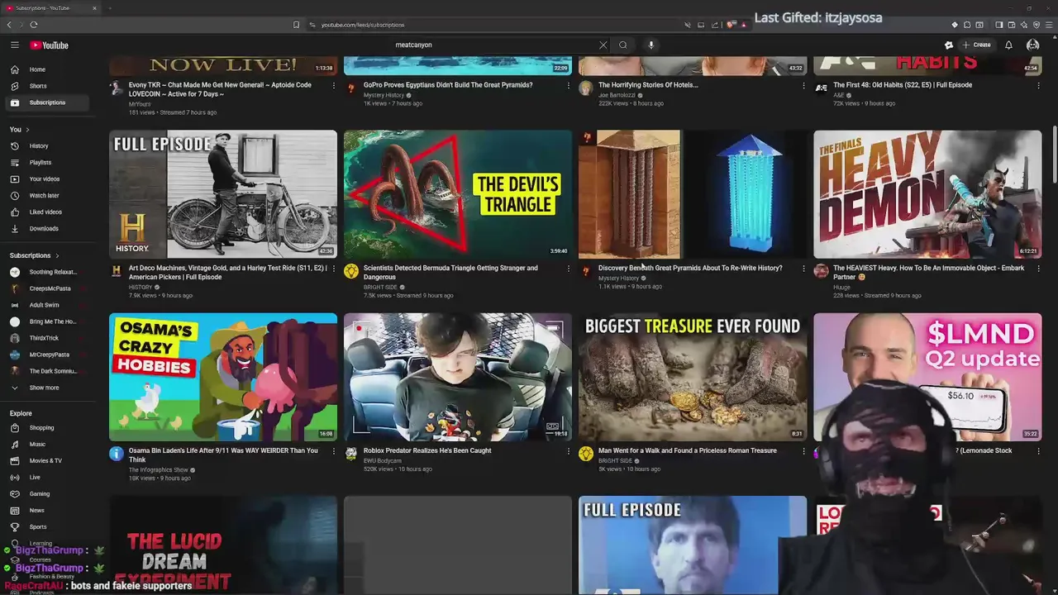Click the Mystery History channel name under pyramids video
1058x595 pixels.
[618, 278]
